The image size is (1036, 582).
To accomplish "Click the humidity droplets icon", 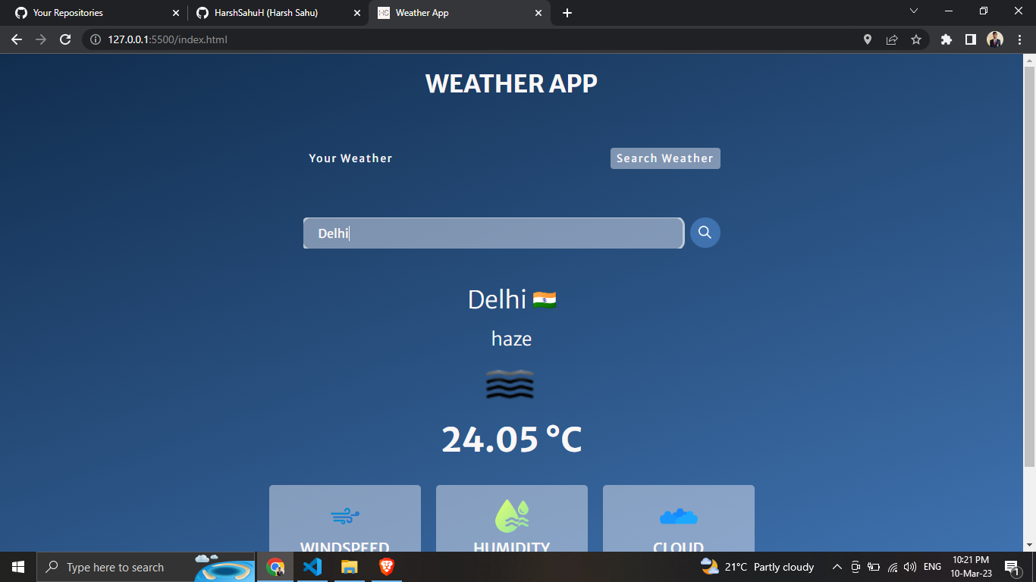I will point(511,514).
